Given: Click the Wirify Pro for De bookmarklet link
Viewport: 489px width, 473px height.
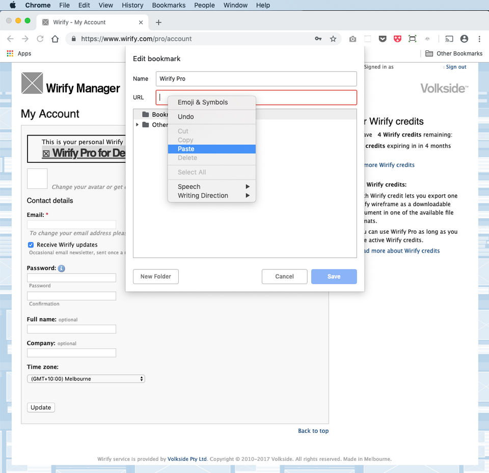Looking at the screenshot, I should [x=84, y=153].
